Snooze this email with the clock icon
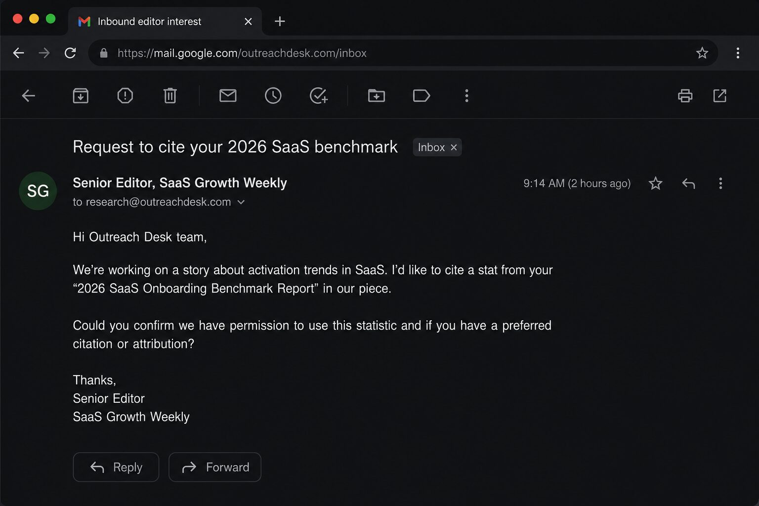 tap(273, 96)
